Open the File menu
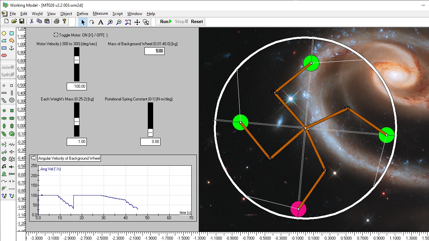The height and width of the screenshot is (241, 429). tap(13, 14)
